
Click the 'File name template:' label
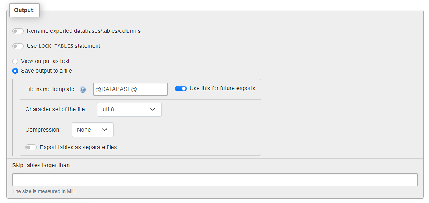51,89
